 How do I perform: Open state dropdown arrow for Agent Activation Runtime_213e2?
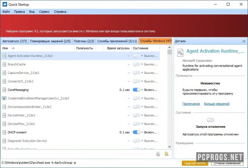point(142,56)
